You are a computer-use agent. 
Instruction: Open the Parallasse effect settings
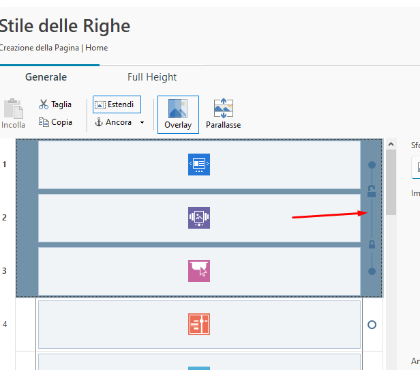(223, 114)
